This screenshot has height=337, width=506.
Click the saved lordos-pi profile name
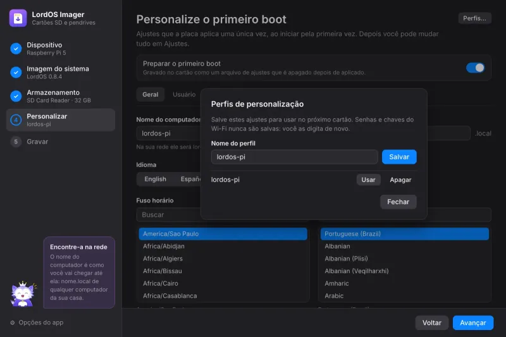click(x=225, y=180)
